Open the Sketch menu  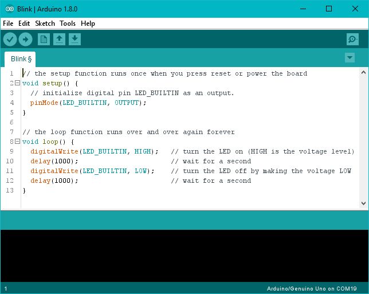45,23
